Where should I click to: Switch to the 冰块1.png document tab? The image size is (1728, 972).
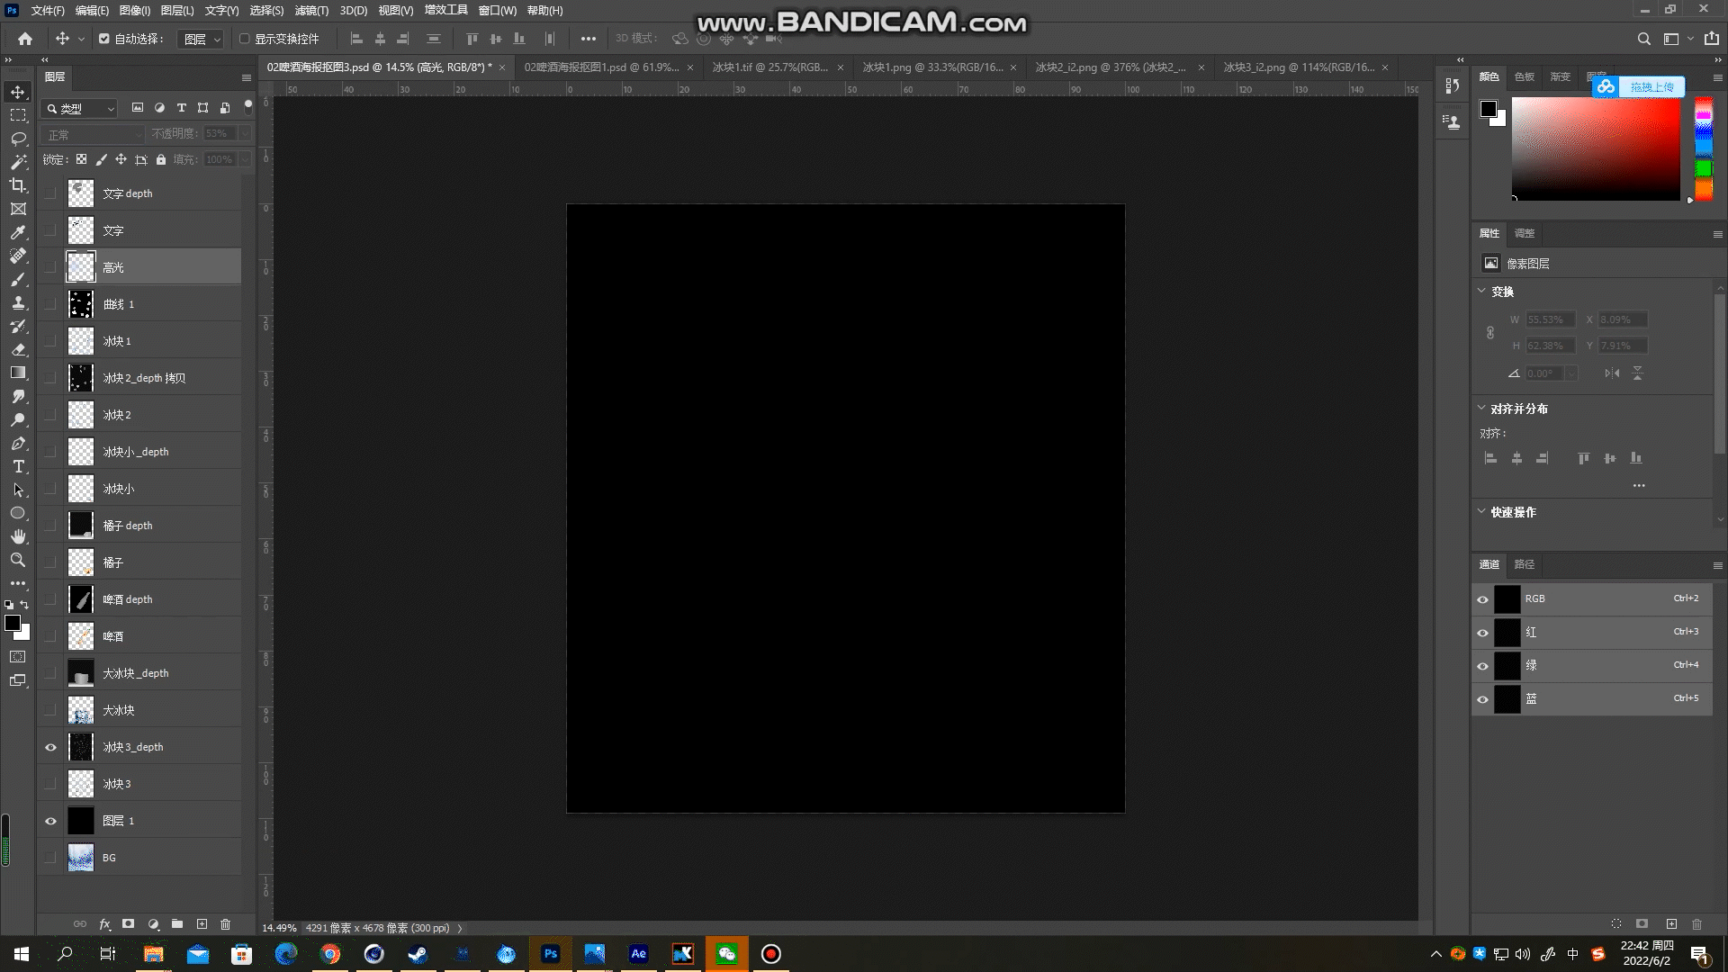[931, 67]
